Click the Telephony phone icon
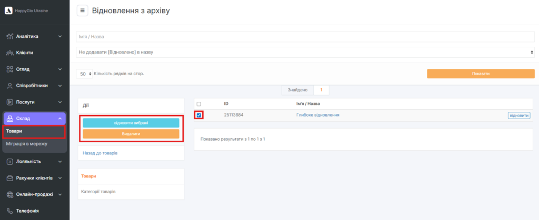 10,211
